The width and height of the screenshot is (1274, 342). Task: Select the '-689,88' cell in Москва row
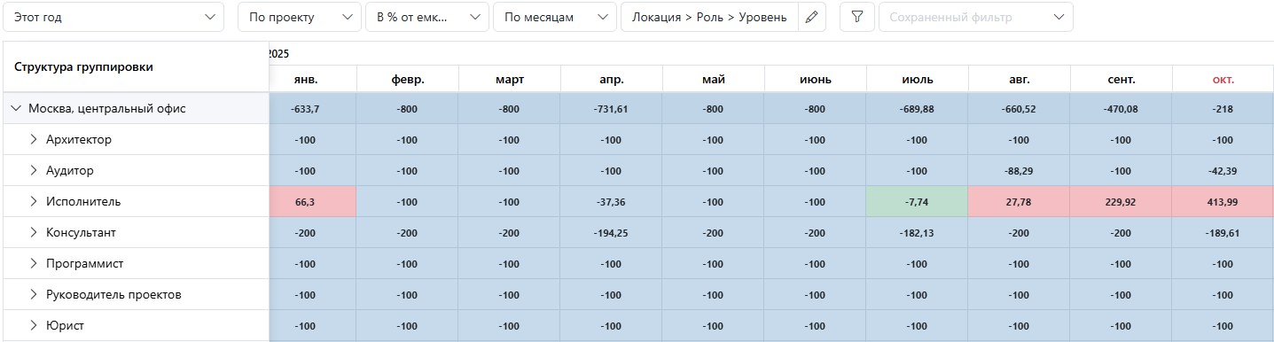[x=918, y=109]
